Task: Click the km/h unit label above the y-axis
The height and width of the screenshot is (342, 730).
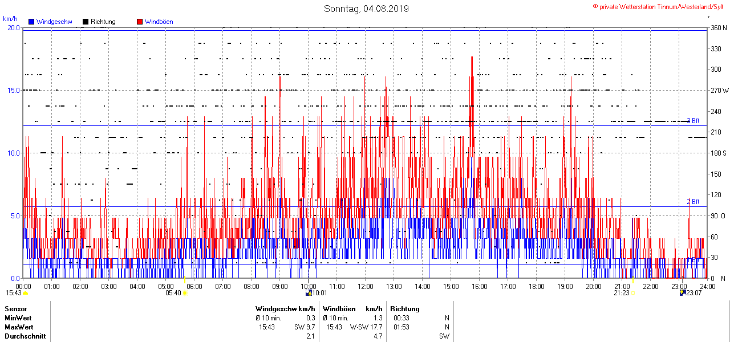Action: pyautogui.click(x=10, y=19)
